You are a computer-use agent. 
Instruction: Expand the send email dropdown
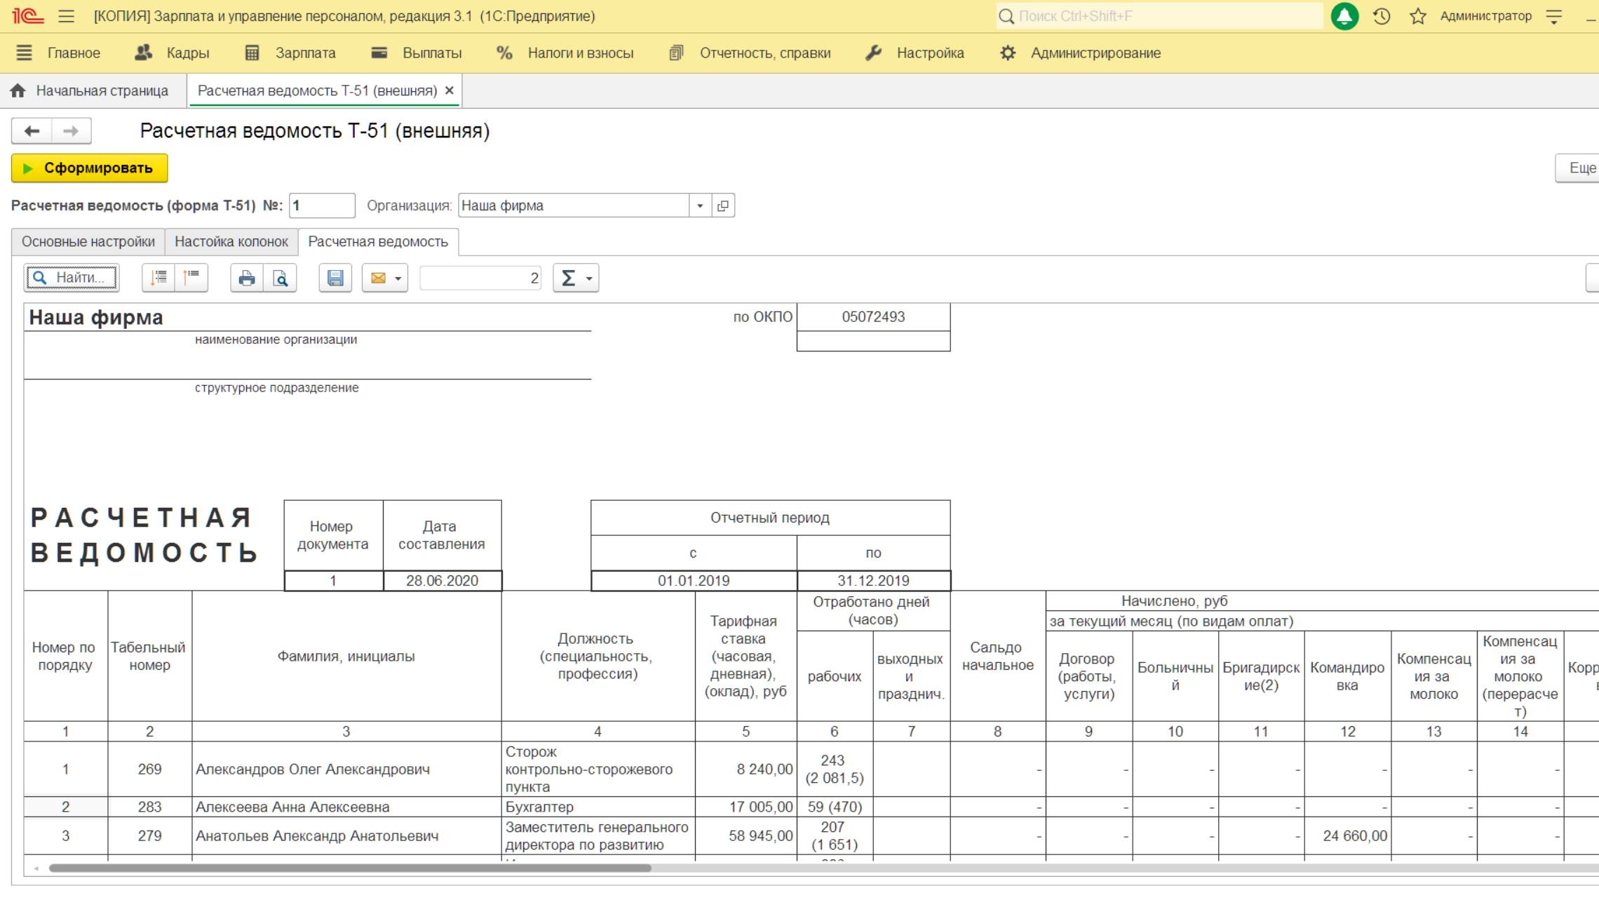(x=398, y=278)
